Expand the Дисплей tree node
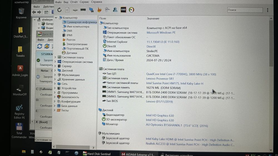Viewport: 278px width, 156px height. [x=55, y=70]
